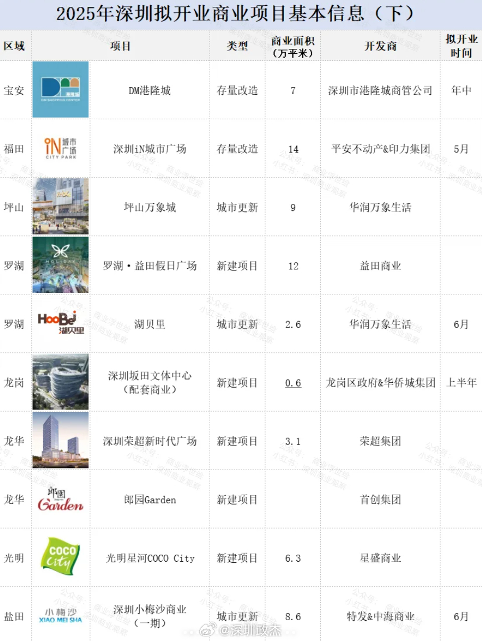482x641 pixels.
Task: Select developer 荣超集团
Action: pyautogui.click(x=380, y=441)
